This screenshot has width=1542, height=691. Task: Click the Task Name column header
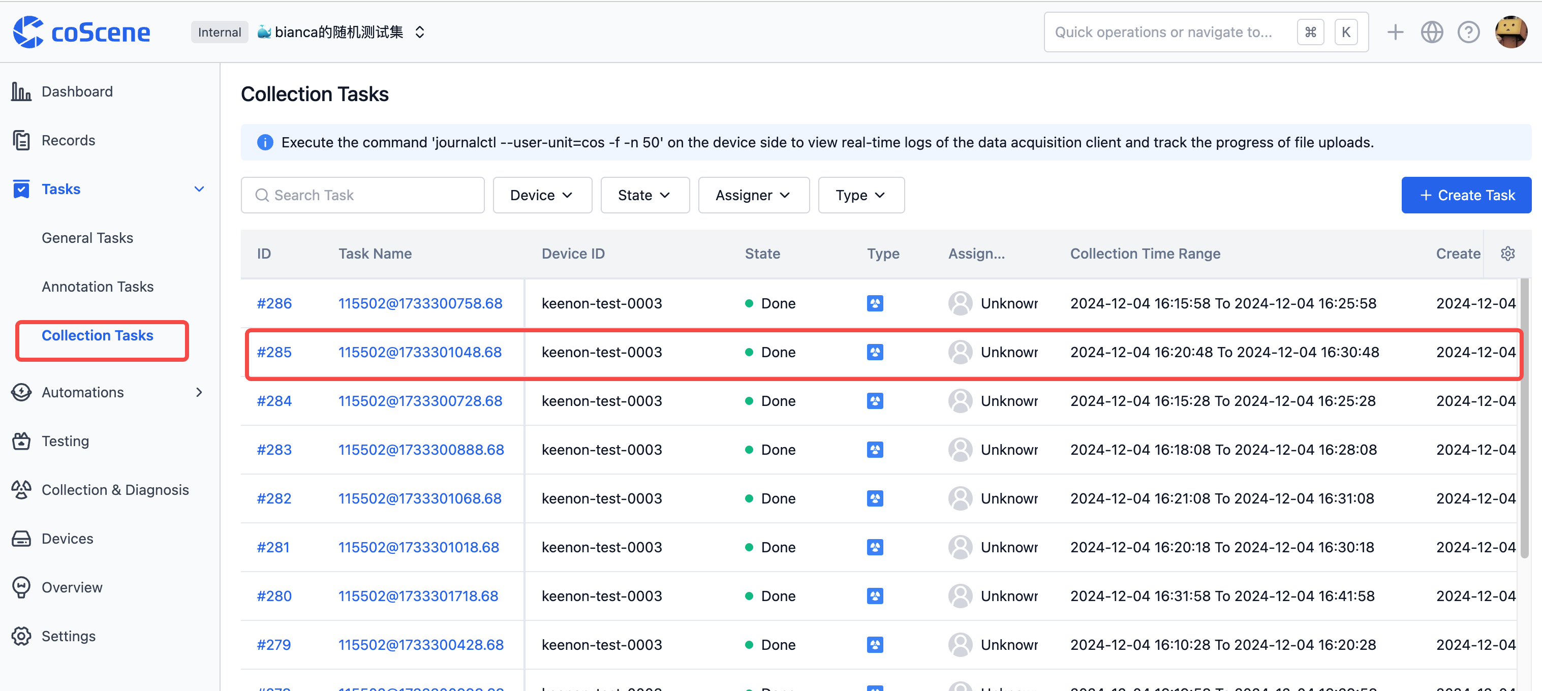(375, 254)
